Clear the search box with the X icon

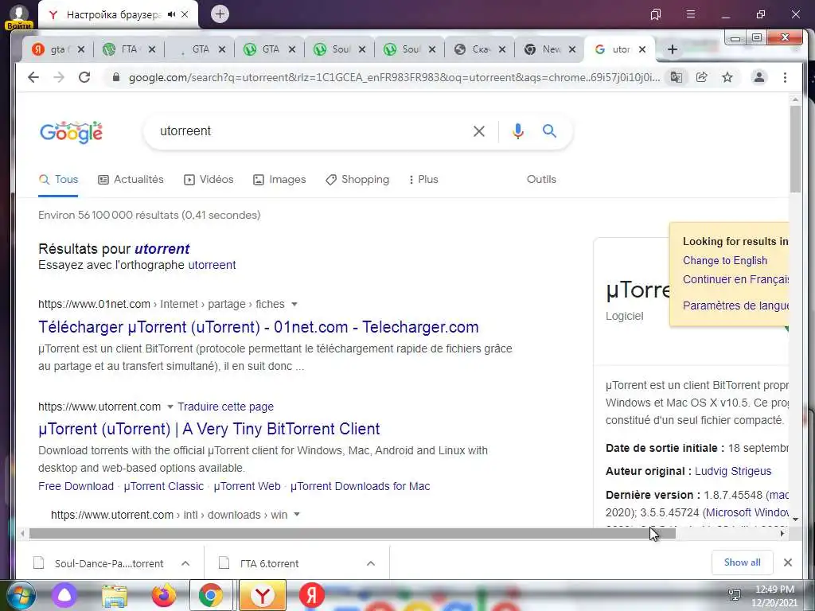pyautogui.click(x=478, y=131)
